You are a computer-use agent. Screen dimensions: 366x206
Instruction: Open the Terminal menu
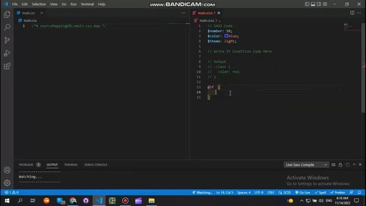click(87, 4)
